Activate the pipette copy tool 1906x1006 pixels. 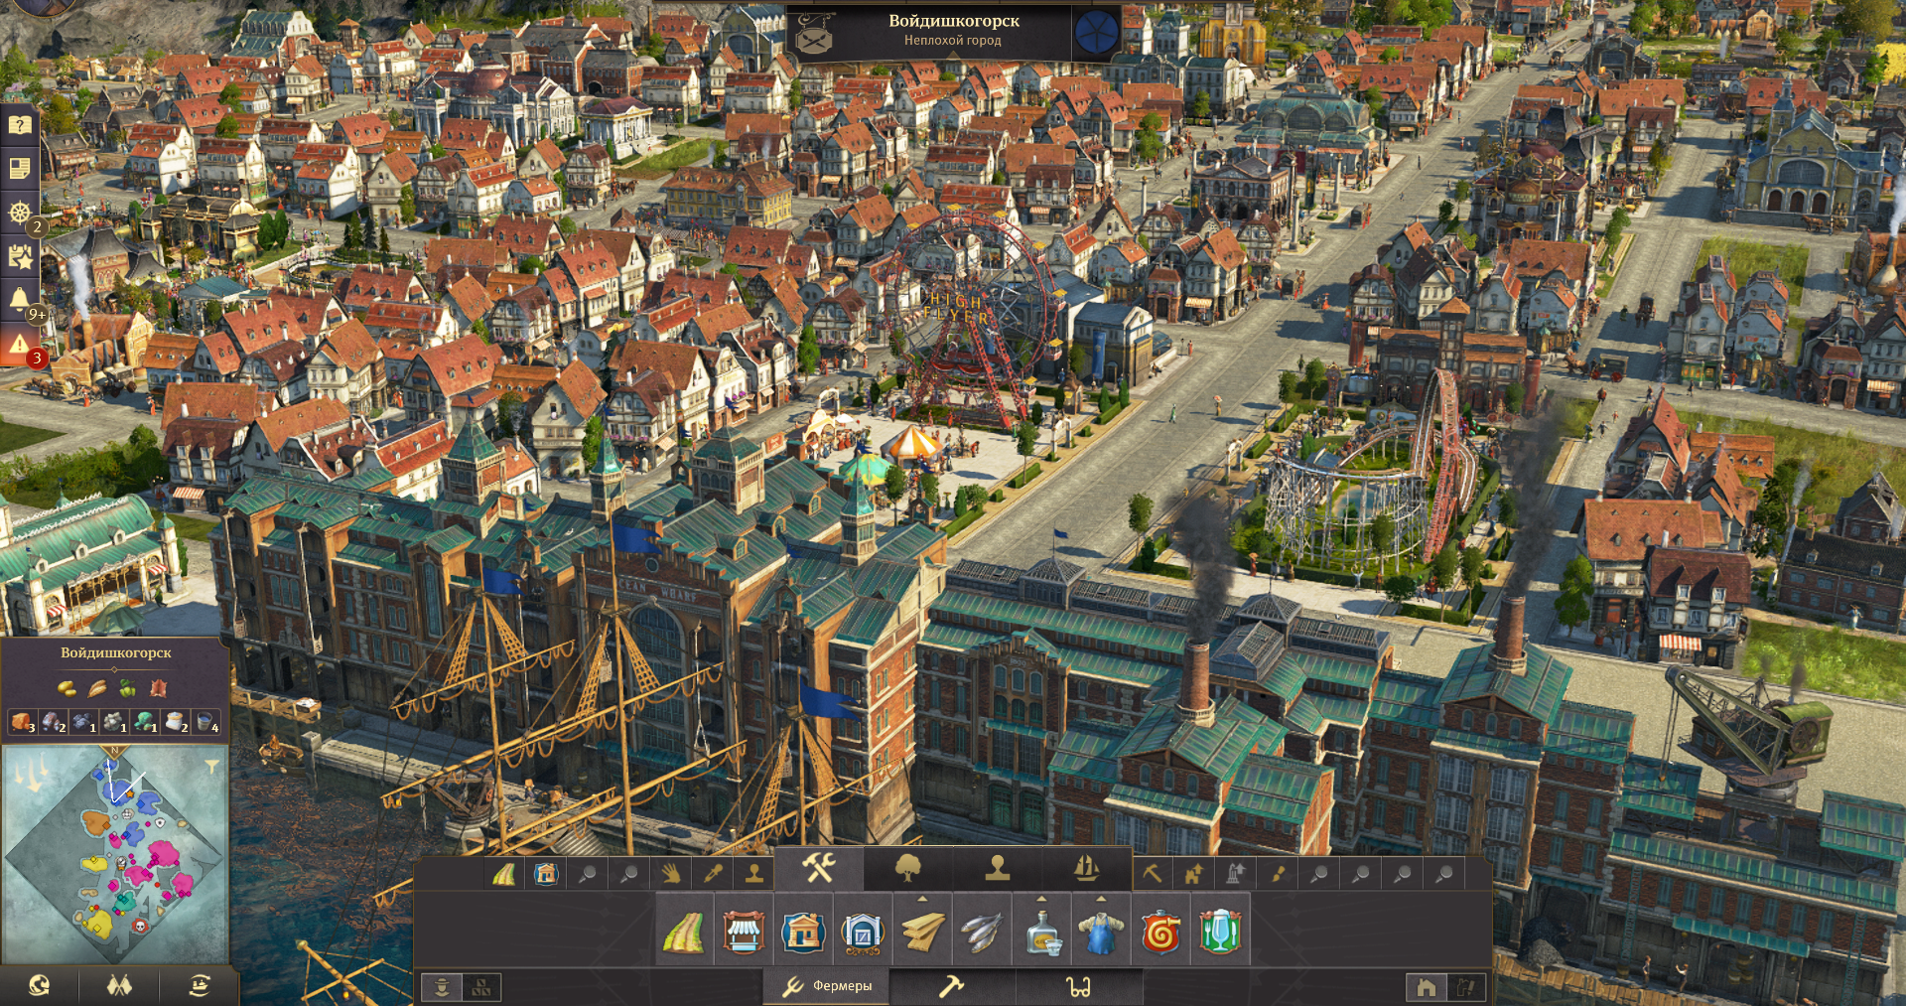(713, 874)
